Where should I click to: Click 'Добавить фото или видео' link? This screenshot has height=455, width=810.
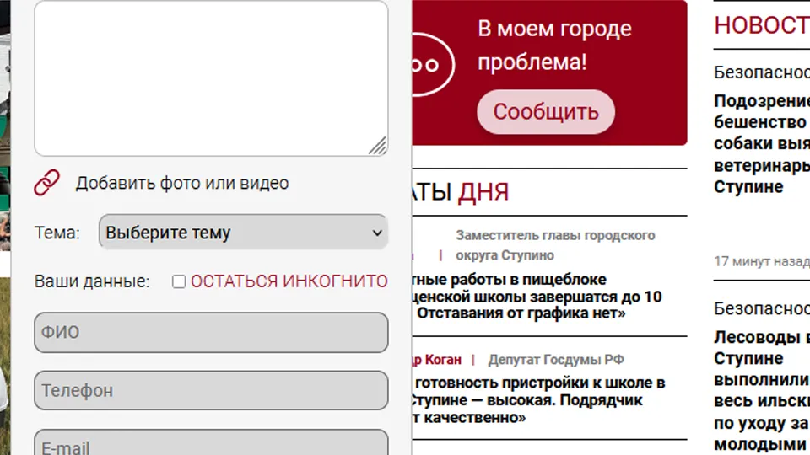[182, 183]
